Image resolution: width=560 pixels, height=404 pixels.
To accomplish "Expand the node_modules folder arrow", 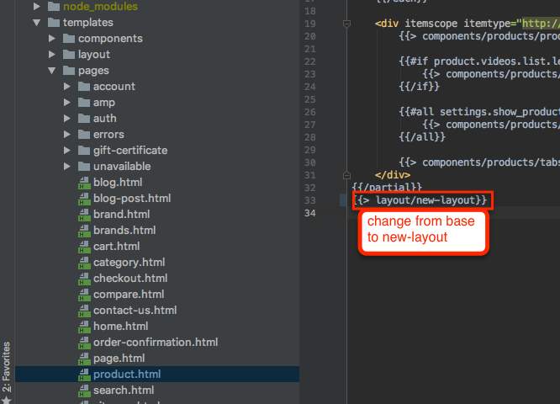I will coord(36,6).
